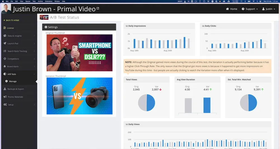The height and width of the screenshot is (149, 280).
Task: Click the Backups & Export download icon
Action: [x=5, y=89]
